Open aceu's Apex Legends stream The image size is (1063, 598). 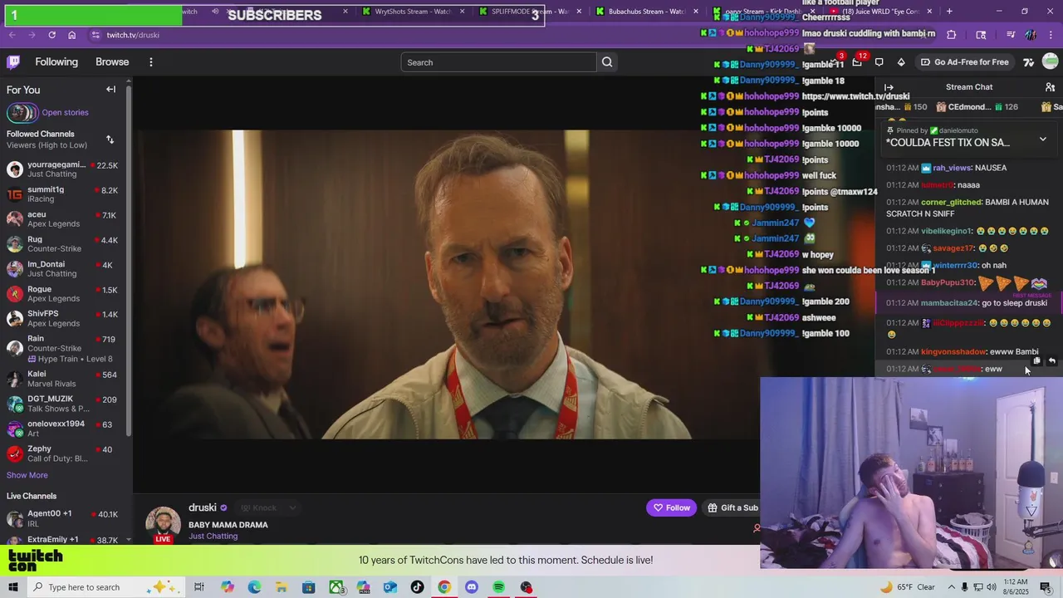coord(64,219)
